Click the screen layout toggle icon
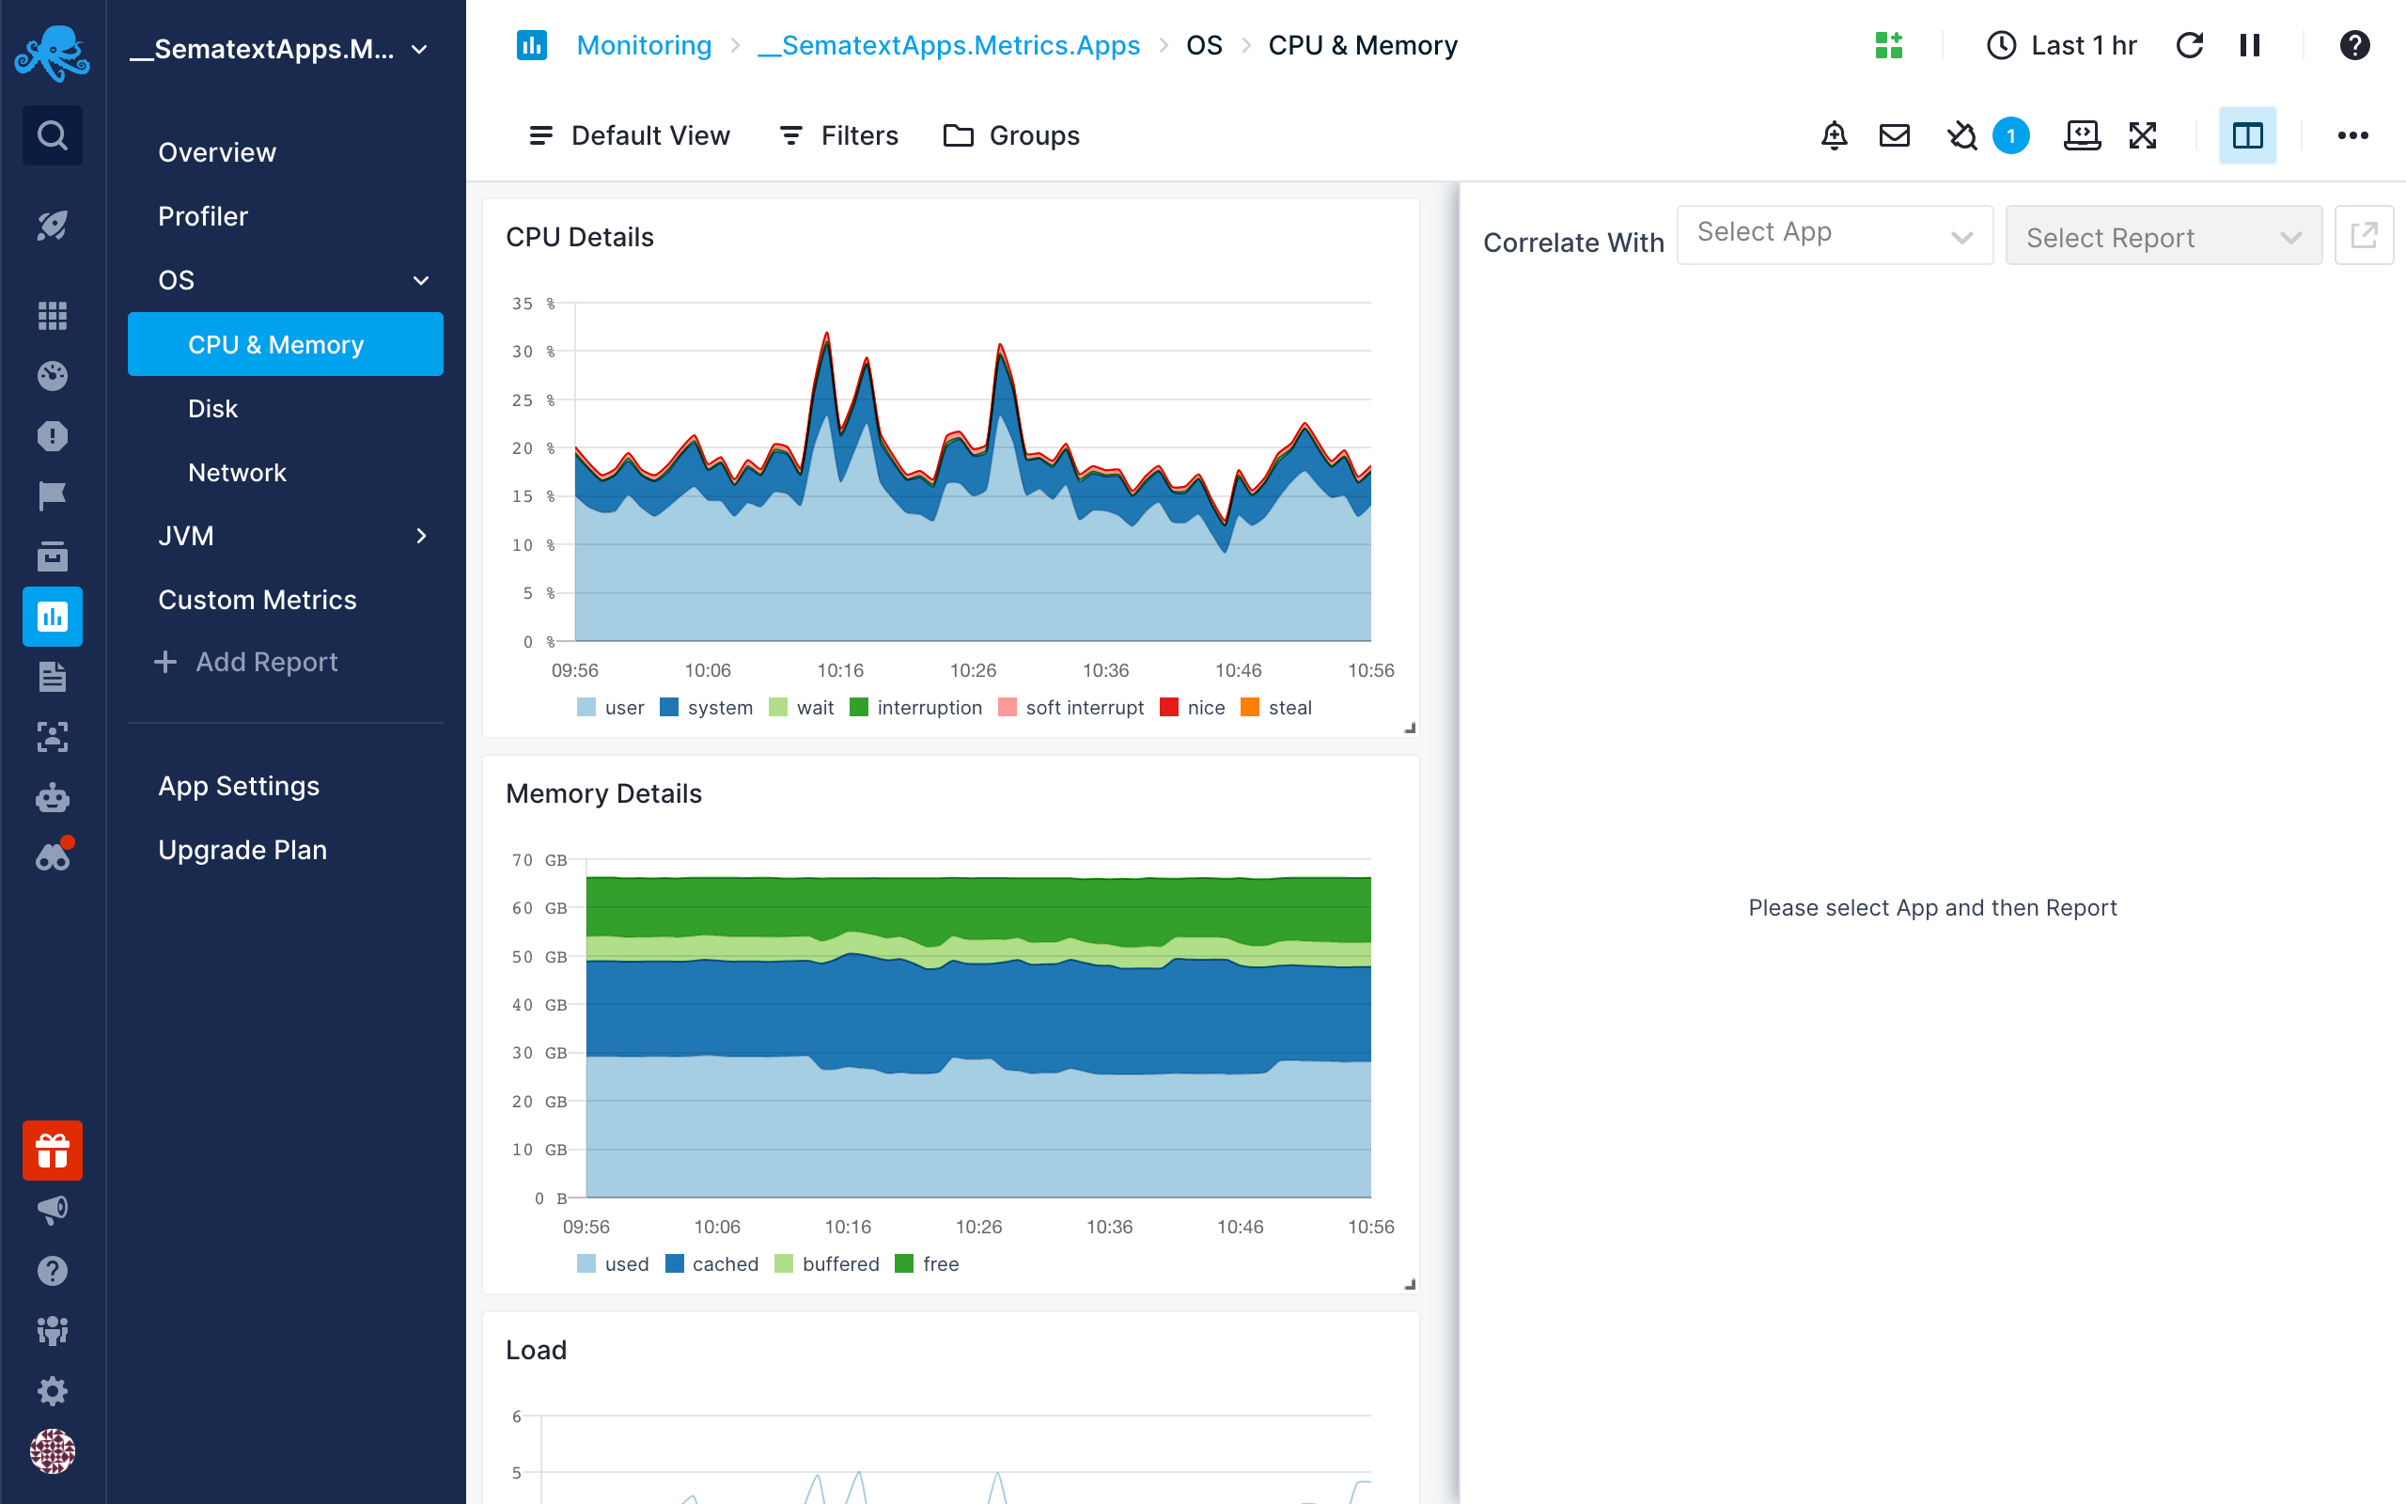Screen dimensions: 2406x1504 [x=2248, y=137]
